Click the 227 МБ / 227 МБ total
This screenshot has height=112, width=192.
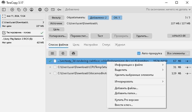(181, 23)
